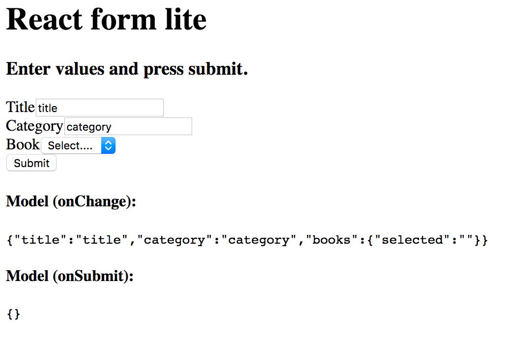
Task: Click the dropdown arrows on the Select.... control
Action: click(x=108, y=145)
